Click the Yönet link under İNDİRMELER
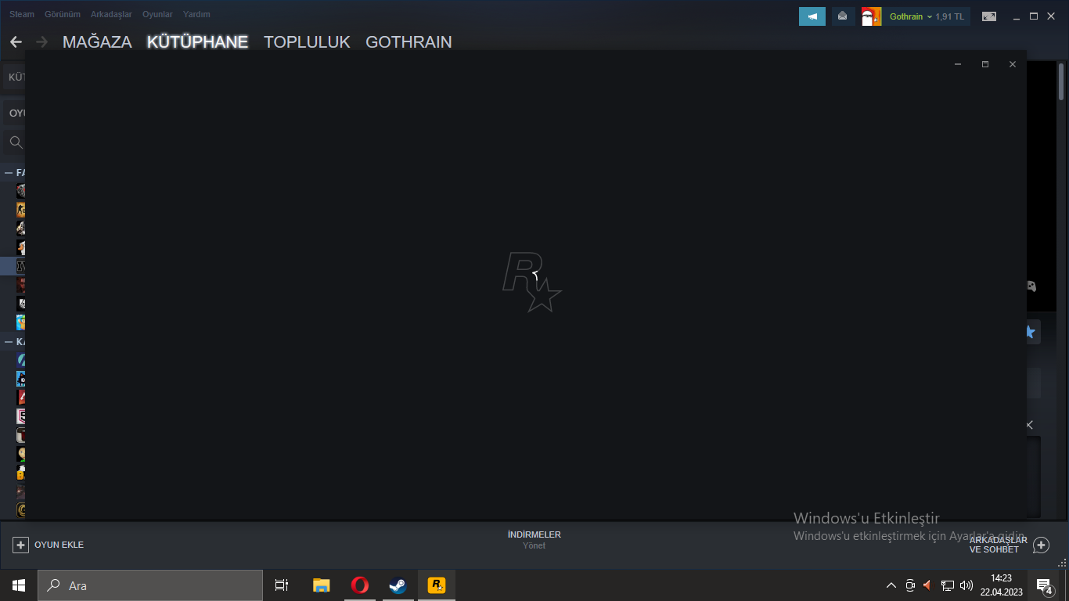1069x601 pixels. pos(534,545)
